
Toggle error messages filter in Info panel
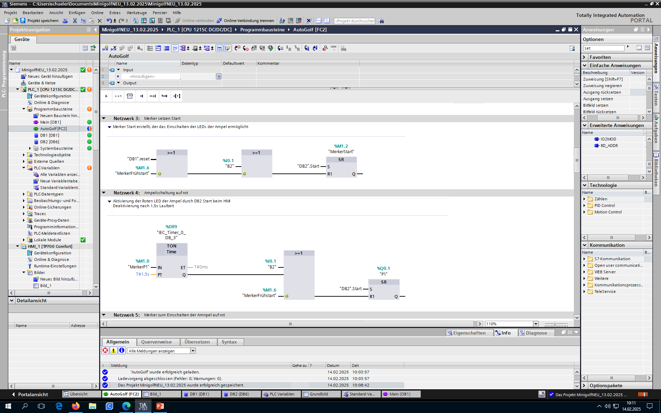105,350
